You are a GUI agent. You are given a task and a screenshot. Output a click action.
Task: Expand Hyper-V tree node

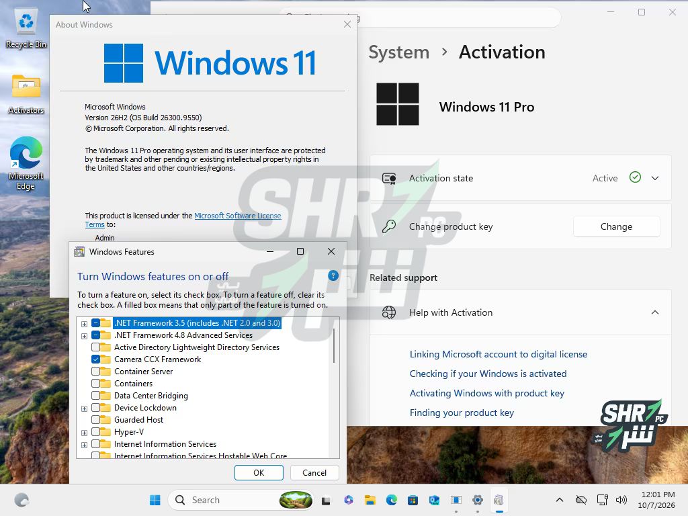(84, 433)
